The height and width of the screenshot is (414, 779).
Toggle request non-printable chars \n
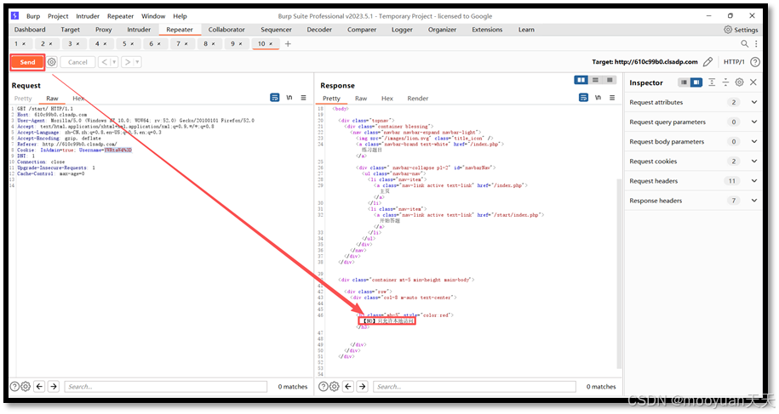[x=289, y=98]
